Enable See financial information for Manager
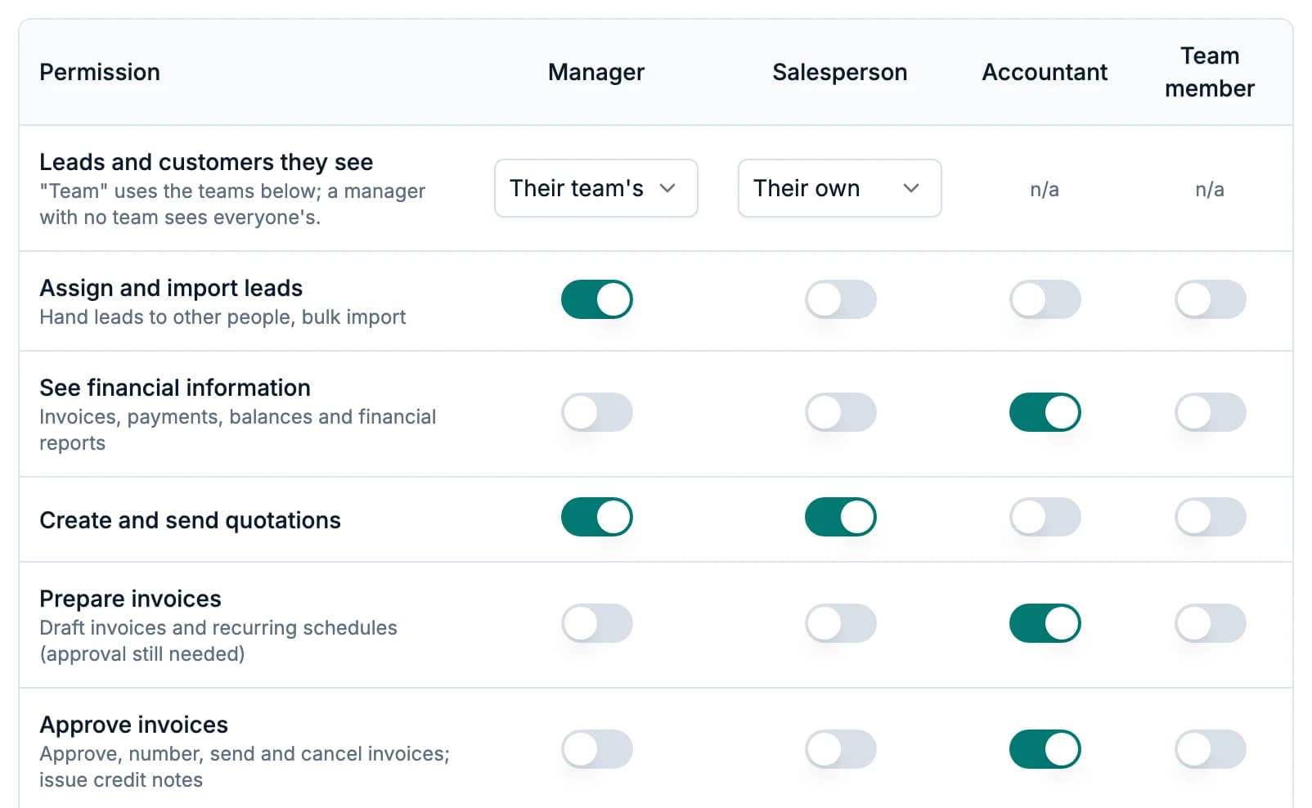This screenshot has width=1312, height=808. (x=597, y=412)
